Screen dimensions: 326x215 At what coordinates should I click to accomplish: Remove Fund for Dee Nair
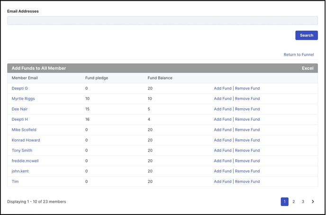click(247, 109)
